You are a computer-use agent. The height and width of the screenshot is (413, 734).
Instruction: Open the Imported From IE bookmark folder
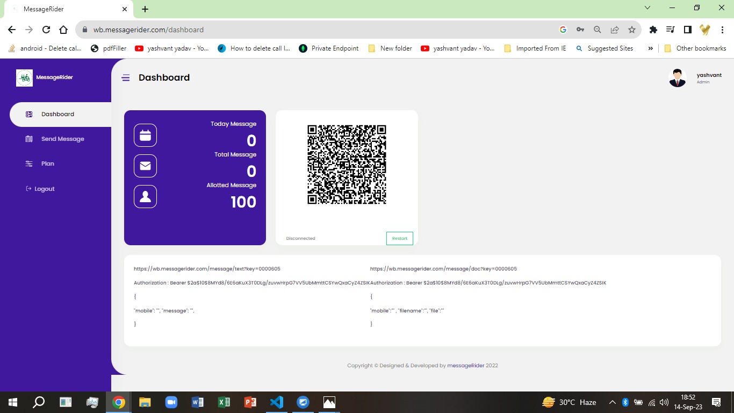[535, 48]
